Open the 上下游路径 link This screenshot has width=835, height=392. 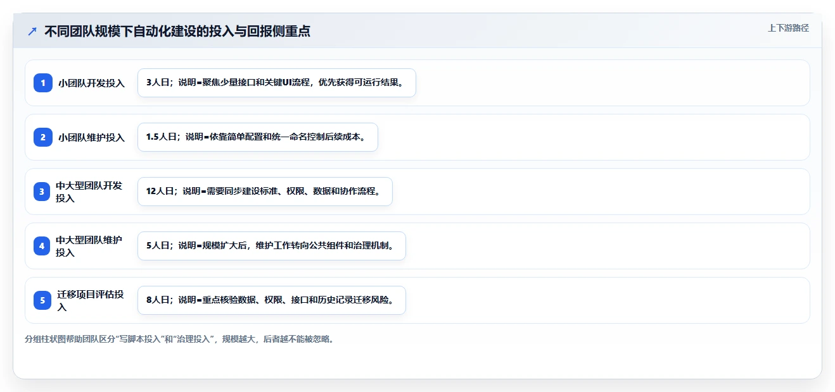[x=788, y=28]
